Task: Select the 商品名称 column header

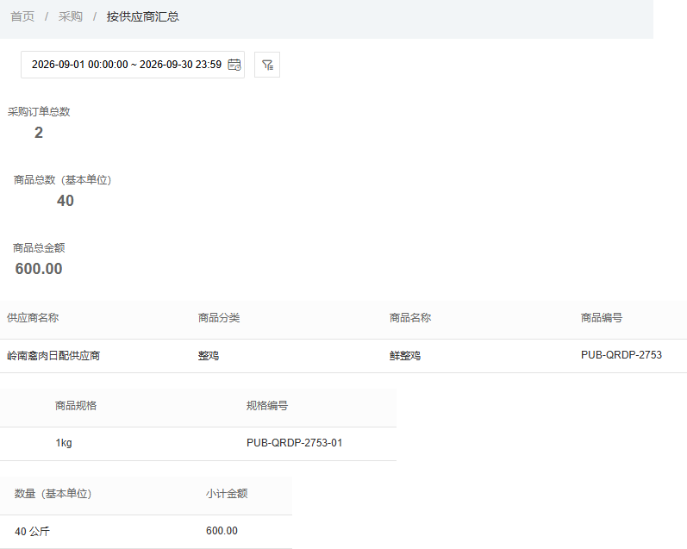Action: point(410,318)
